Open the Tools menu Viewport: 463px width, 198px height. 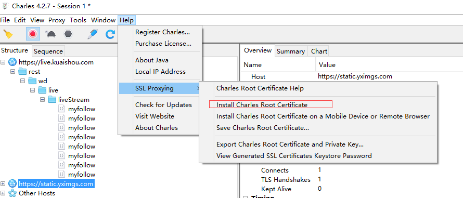pos(78,20)
